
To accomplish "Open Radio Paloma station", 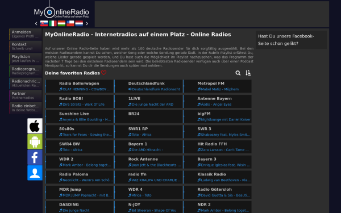I will coord(79,177).
